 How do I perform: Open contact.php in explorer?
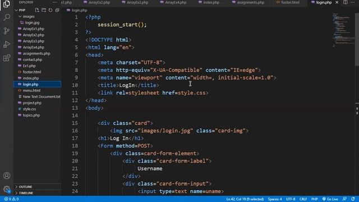(x=33, y=60)
